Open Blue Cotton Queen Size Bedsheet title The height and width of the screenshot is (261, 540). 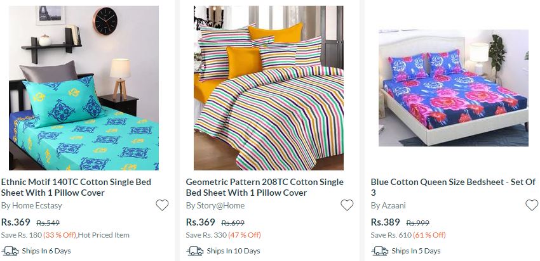click(453, 187)
